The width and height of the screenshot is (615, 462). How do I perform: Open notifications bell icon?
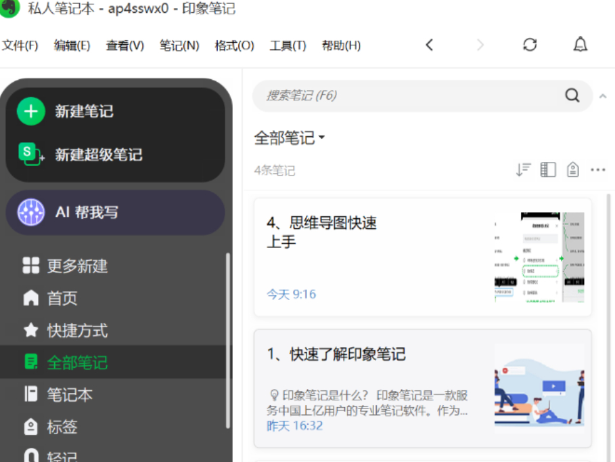tap(580, 45)
